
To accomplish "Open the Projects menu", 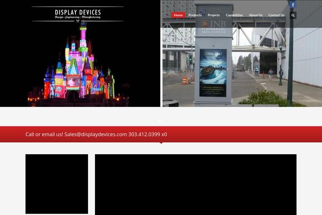I will pos(214,15).
